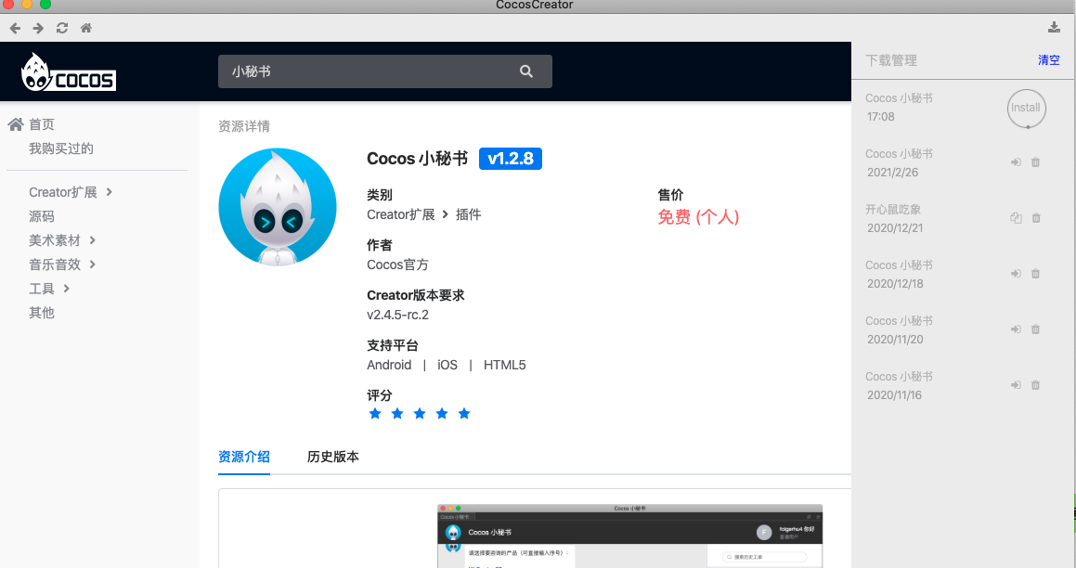This screenshot has height=568, width=1076.
Task: Open 插件 breadcrumb under 类别
Action: point(468,214)
